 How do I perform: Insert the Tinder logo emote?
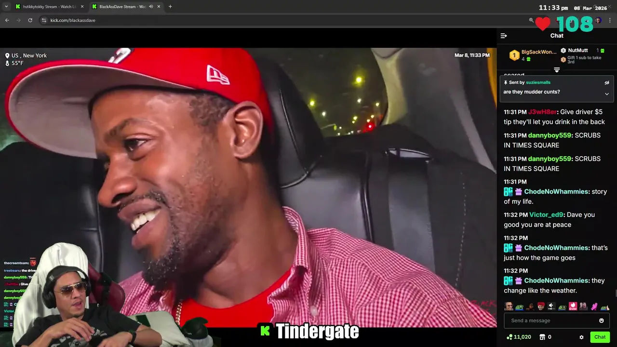(x=573, y=307)
